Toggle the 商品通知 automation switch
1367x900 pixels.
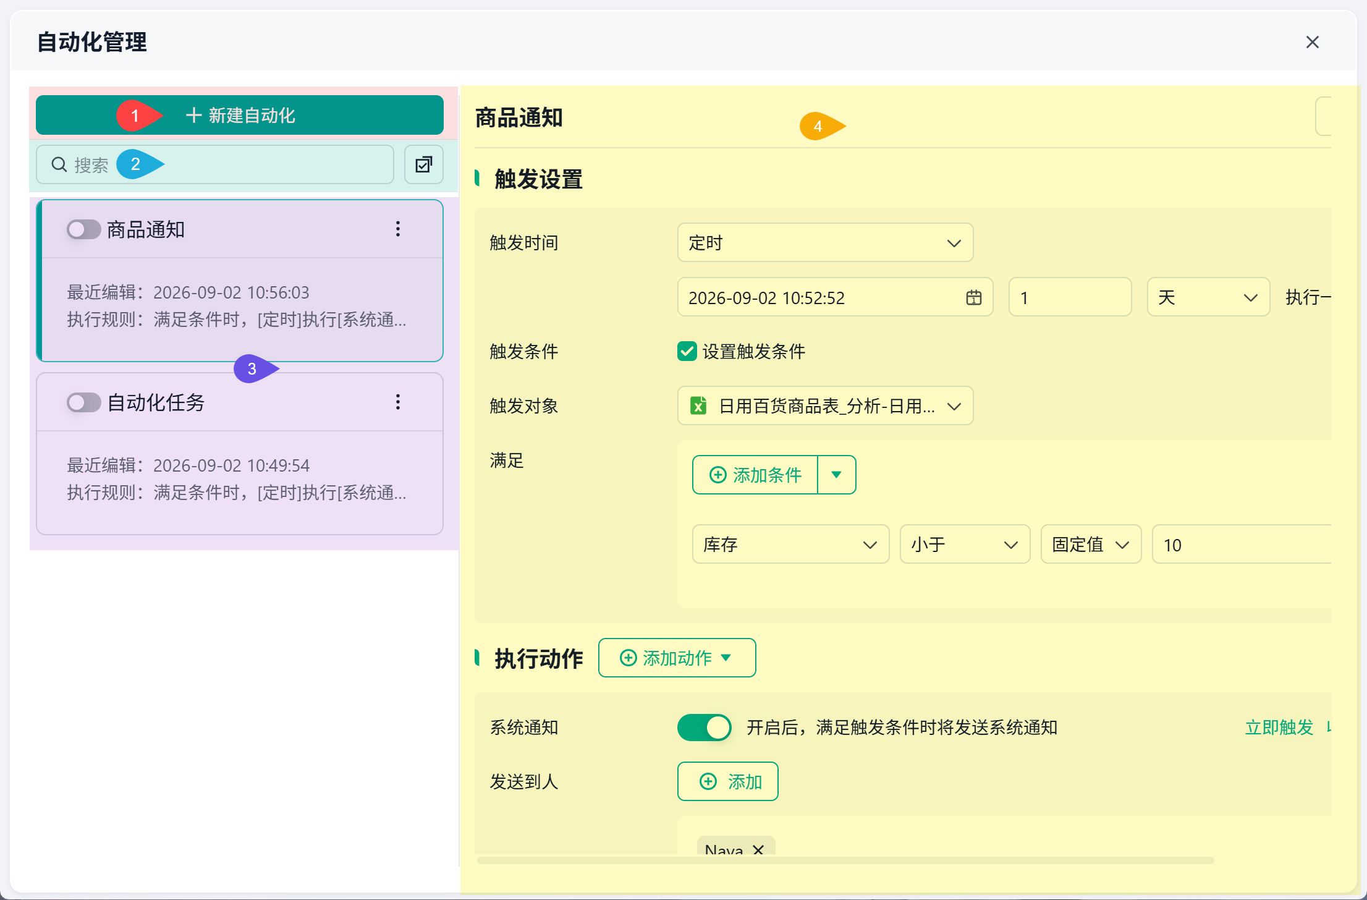pos(83,229)
